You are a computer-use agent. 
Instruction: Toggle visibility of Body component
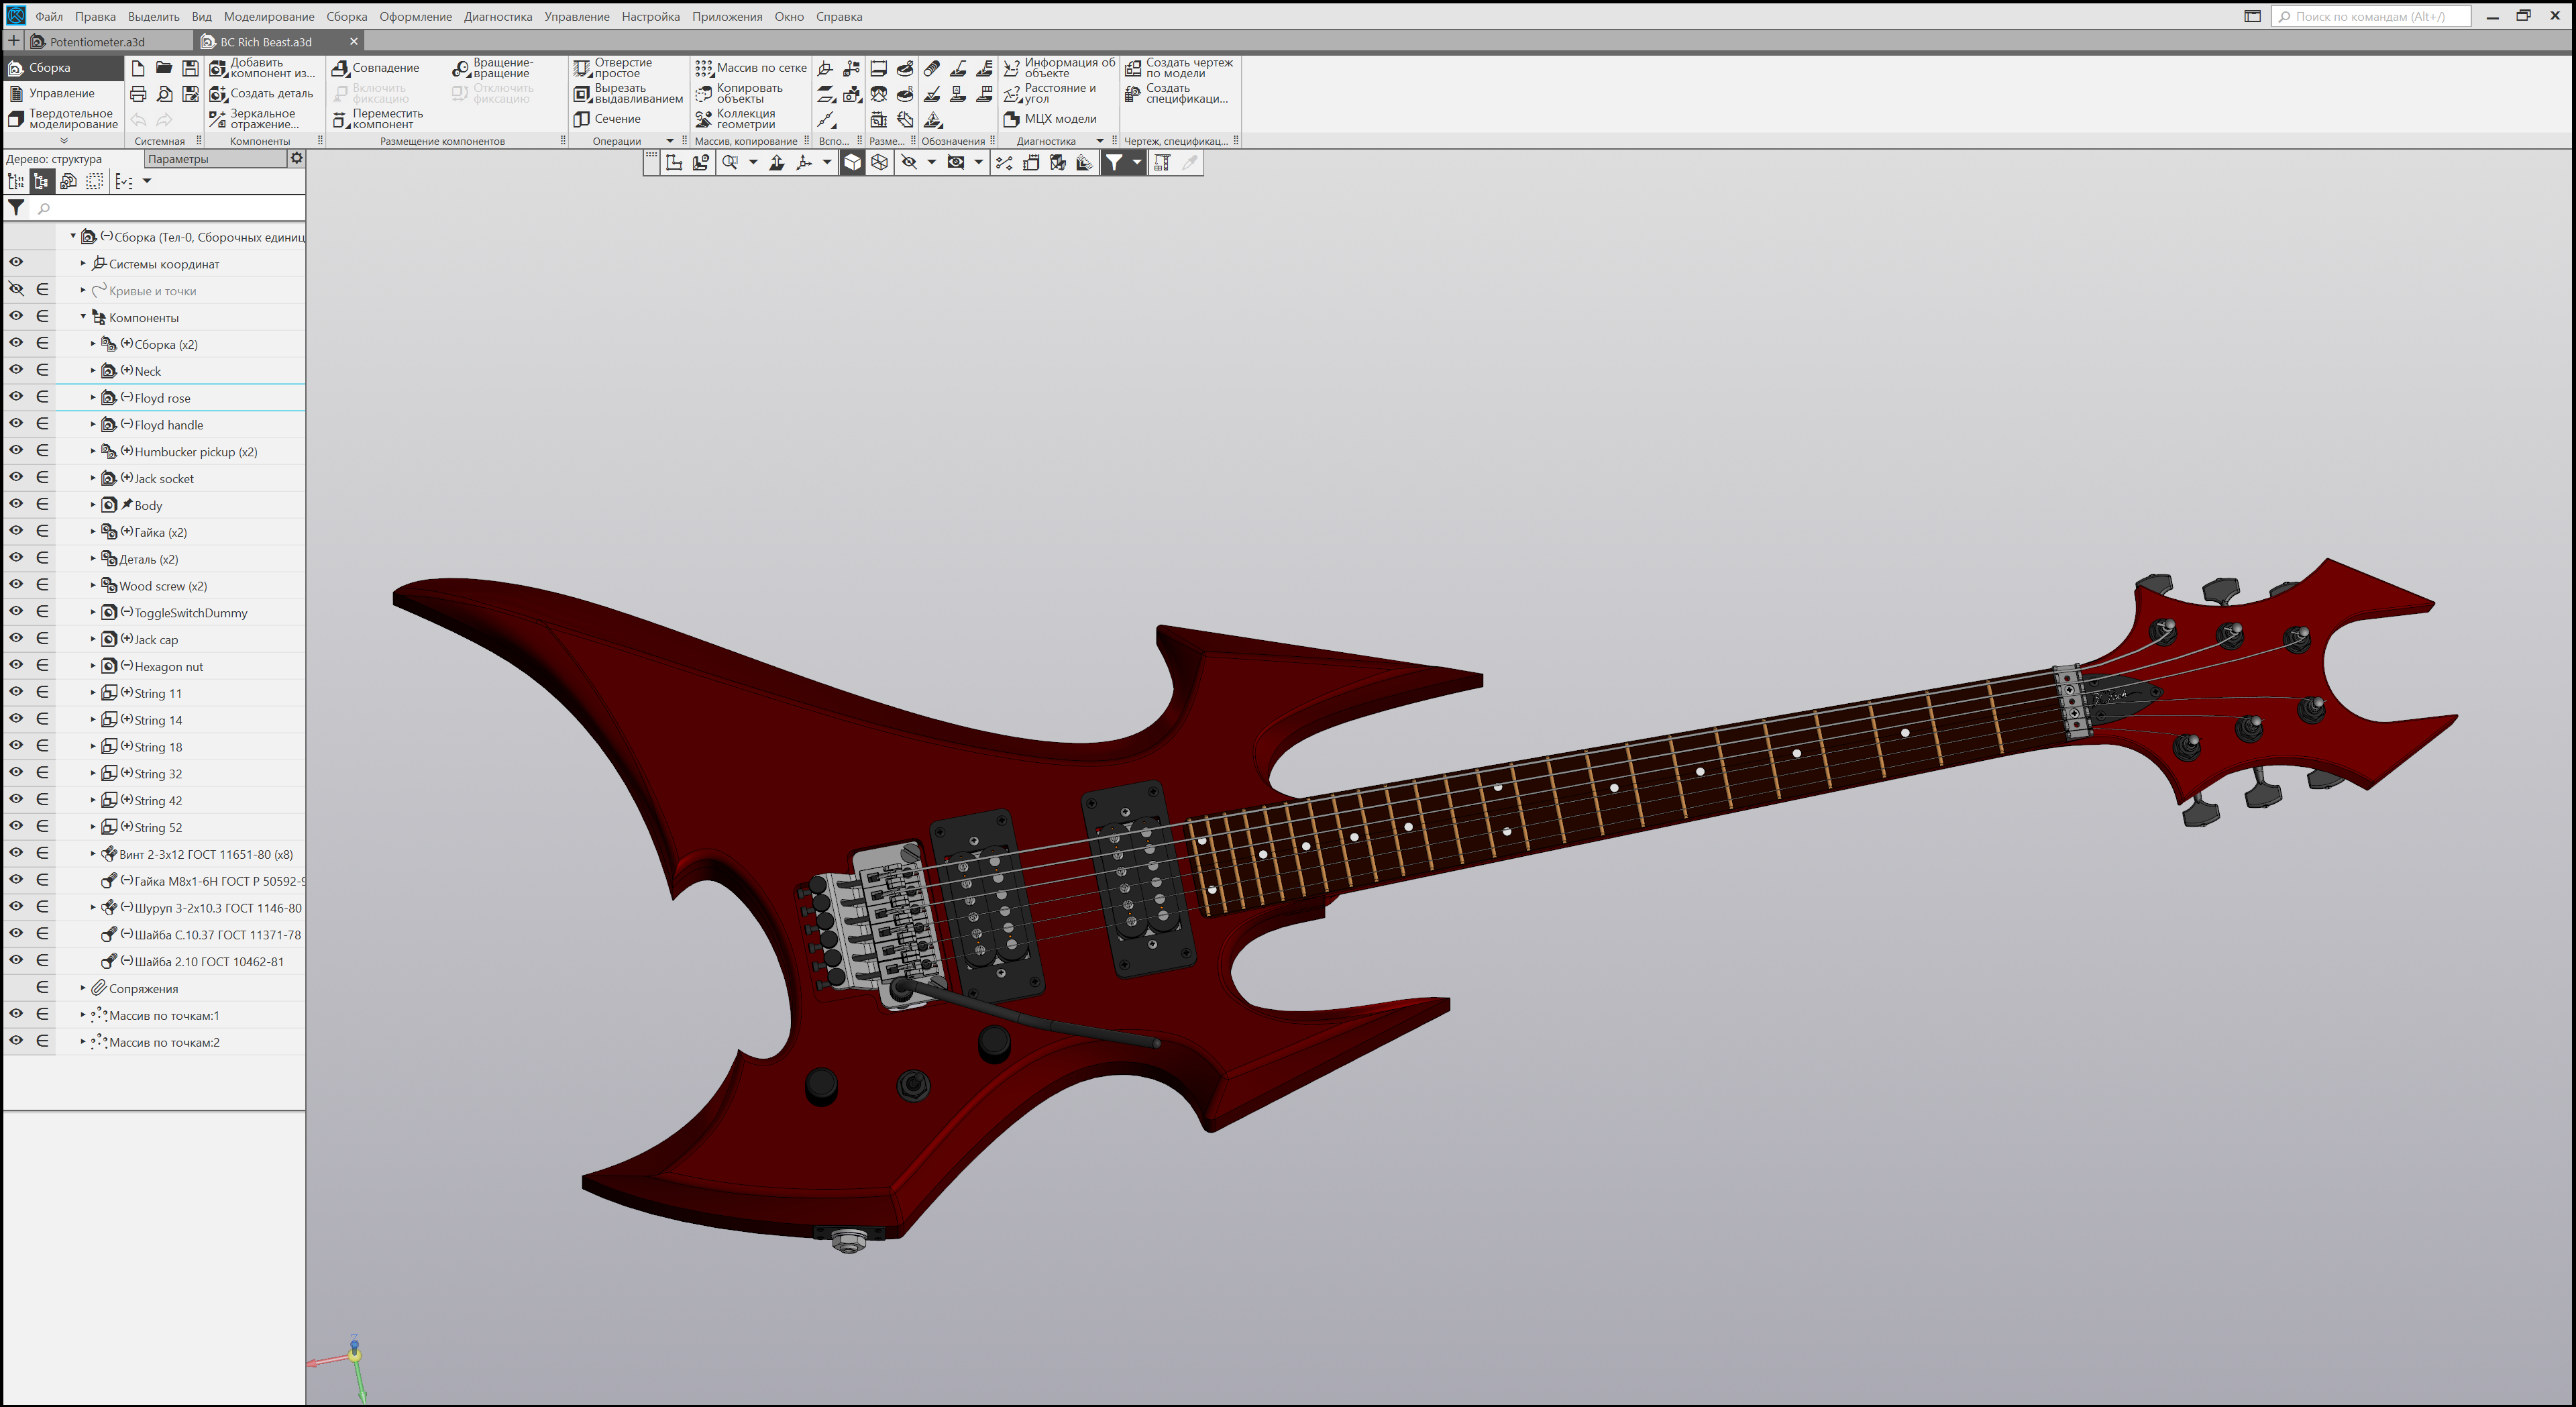[x=16, y=504]
